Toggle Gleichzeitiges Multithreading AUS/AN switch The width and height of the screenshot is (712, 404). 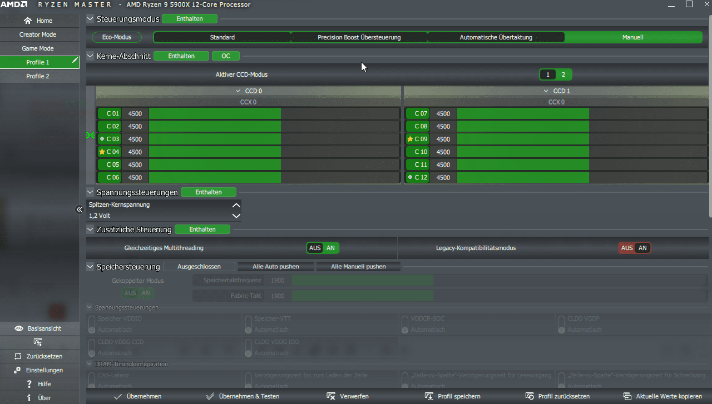click(x=323, y=248)
